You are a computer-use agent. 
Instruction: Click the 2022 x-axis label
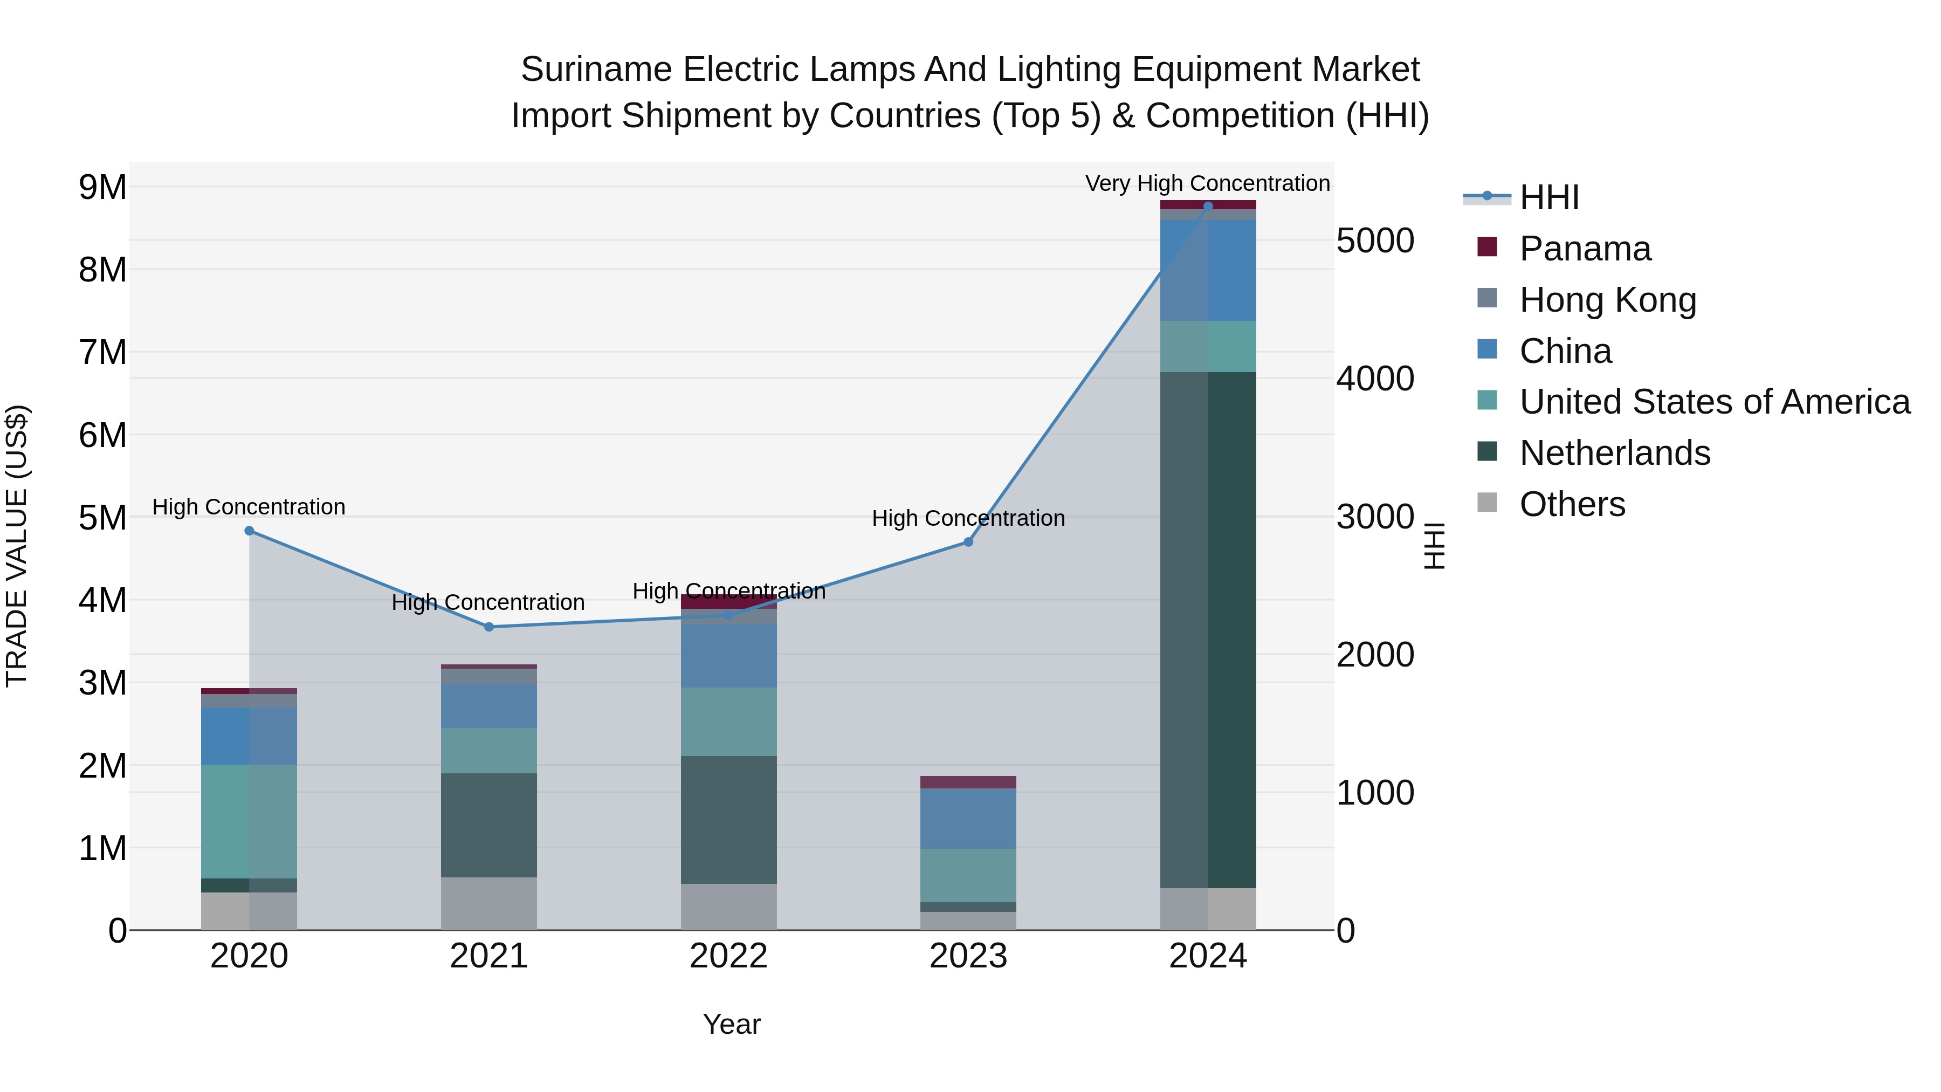click(x=728, y=956)
